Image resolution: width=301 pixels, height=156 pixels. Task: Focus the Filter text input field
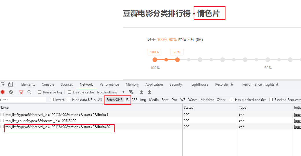click(x=23, y=99)
